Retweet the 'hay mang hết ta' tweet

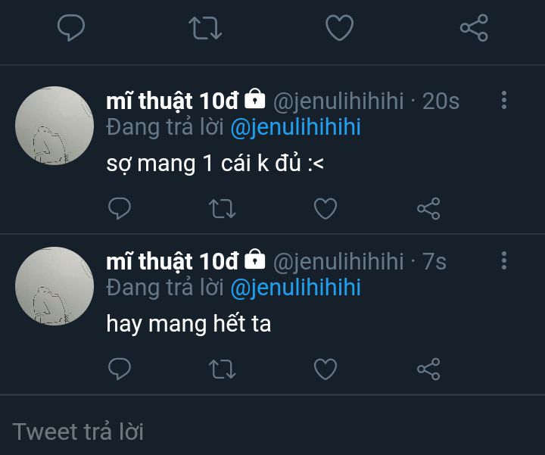pos(222,369)
